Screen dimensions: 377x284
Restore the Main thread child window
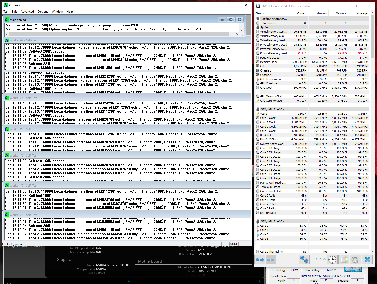(231, 20)
